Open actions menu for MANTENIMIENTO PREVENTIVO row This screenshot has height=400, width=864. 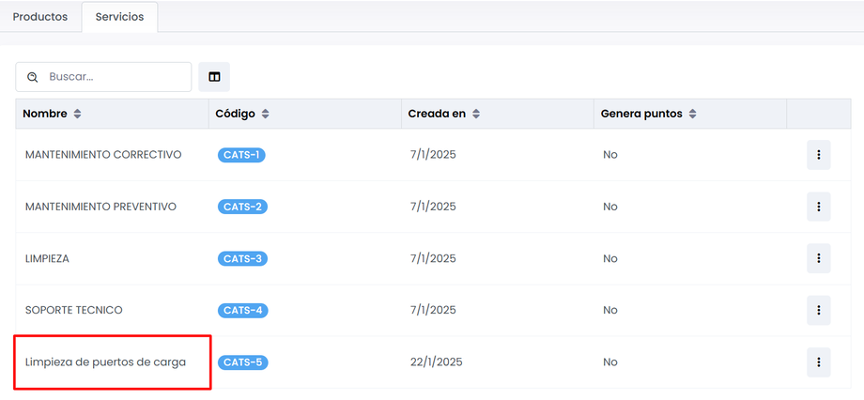tap(818, 207)
